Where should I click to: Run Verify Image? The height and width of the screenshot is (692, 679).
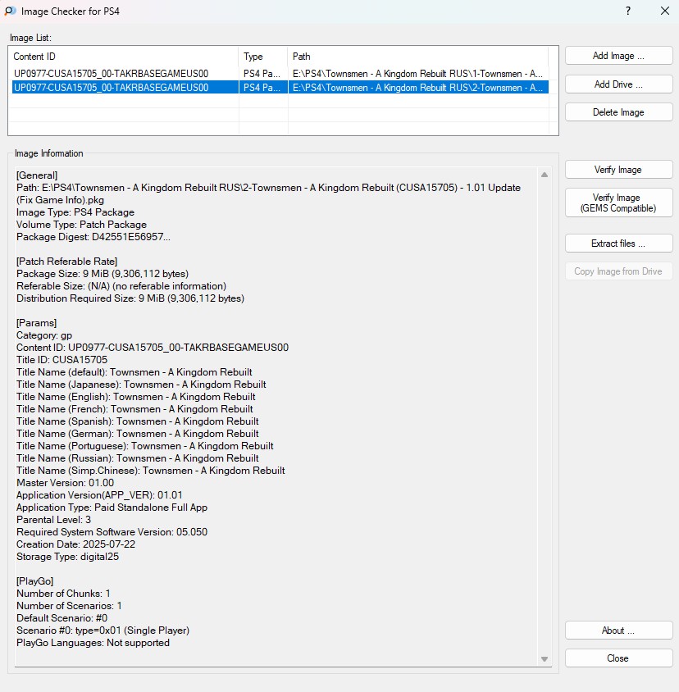point(618,170)
